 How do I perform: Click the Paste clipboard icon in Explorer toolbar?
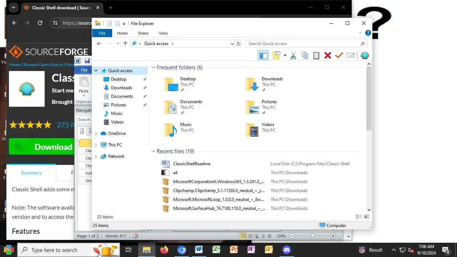point(316,55)
